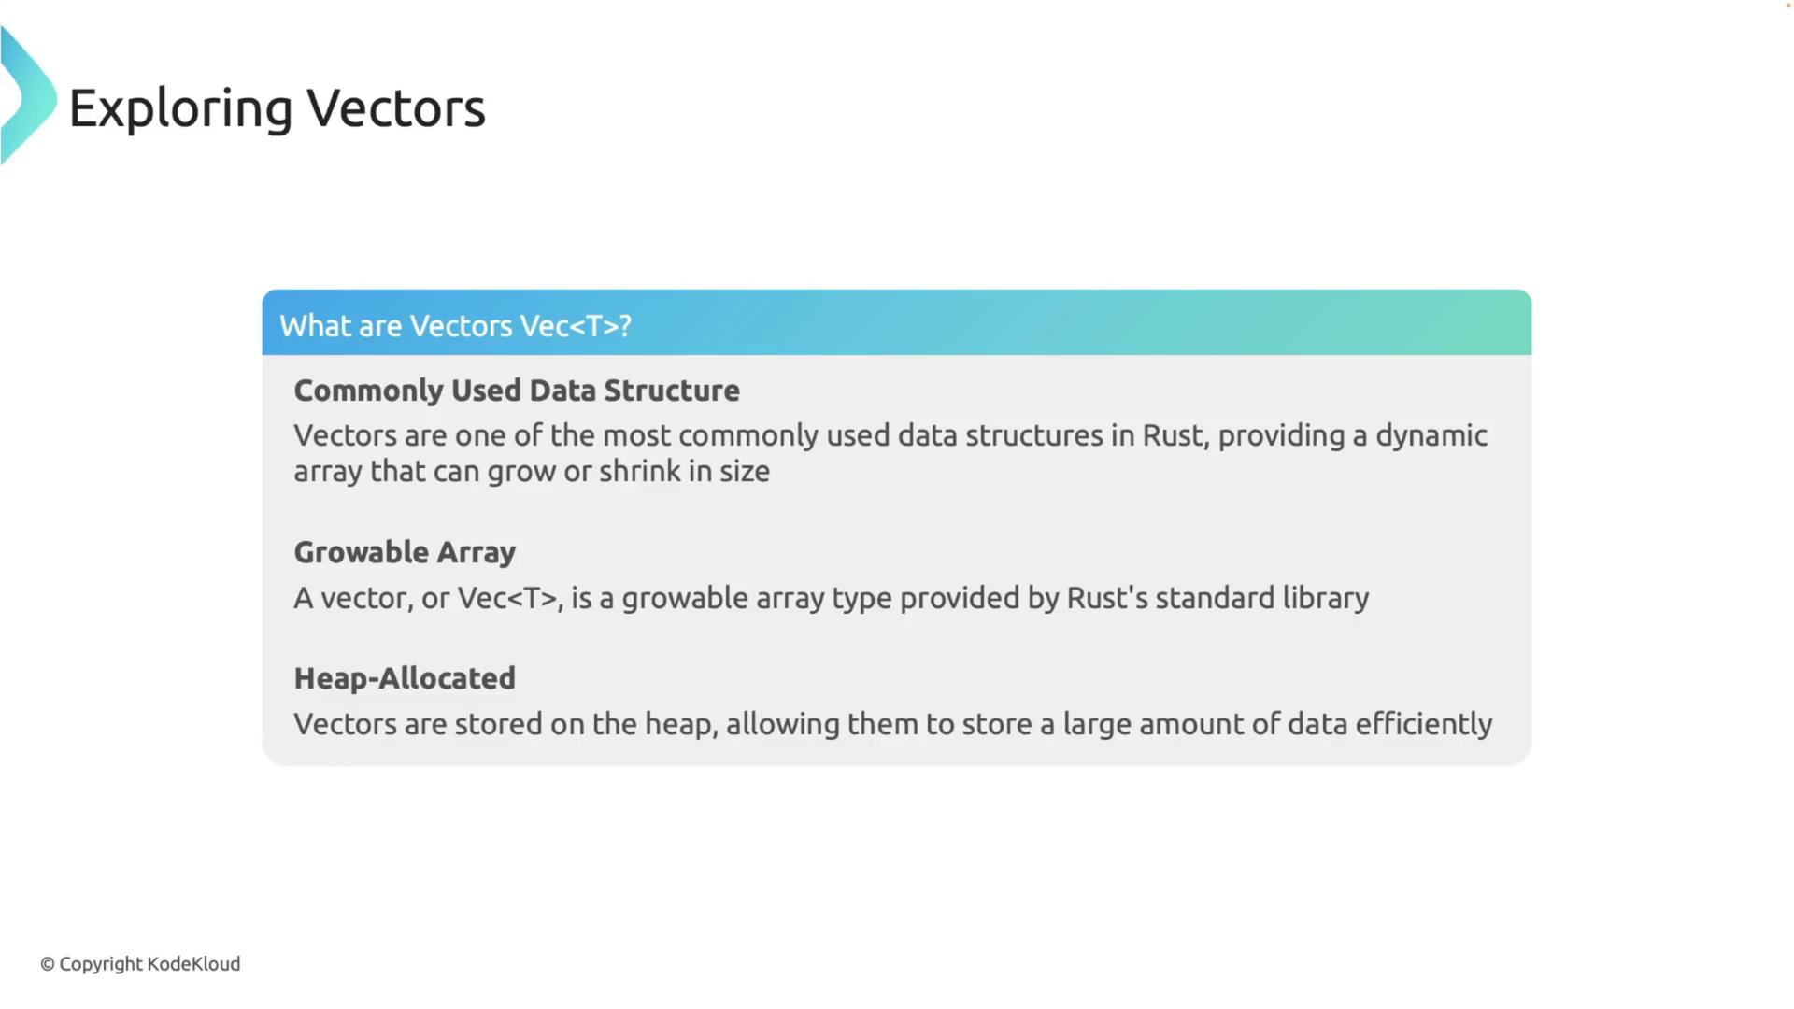Click the word "Vectors" in the slide title

click(x=396, y=108)
